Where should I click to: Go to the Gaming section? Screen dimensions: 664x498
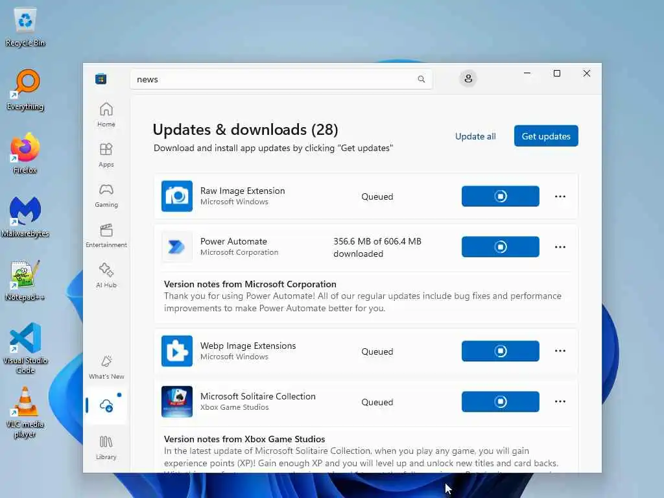click(106, 195)
